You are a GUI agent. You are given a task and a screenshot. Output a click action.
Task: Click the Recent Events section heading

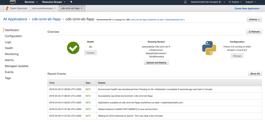click(56, 74)
